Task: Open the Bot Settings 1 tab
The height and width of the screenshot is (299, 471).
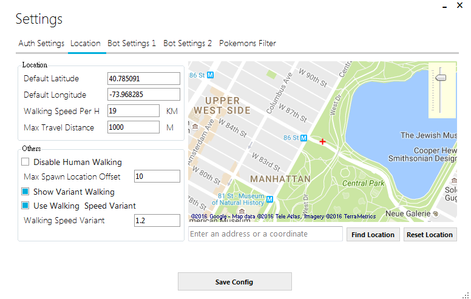Action: [132, 44]
